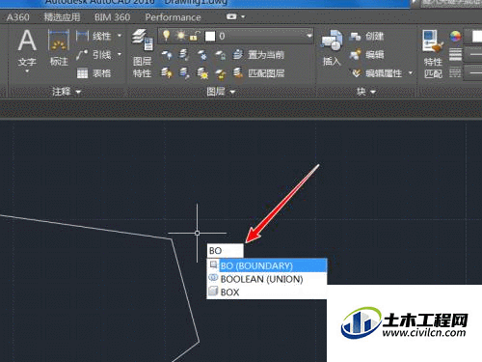Click 置为当前 make layer current
Viewport: 482px width, 362px height.
click(259, 55)
